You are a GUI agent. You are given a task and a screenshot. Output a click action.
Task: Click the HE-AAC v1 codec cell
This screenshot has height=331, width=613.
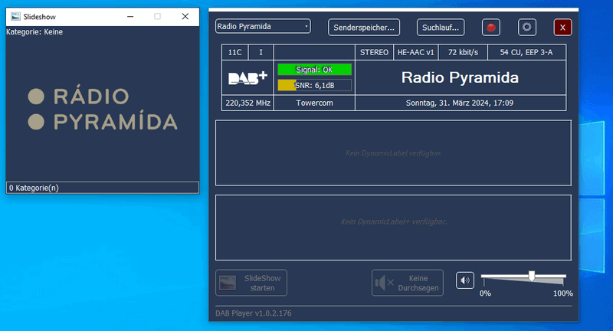click(x=415, y=52)
